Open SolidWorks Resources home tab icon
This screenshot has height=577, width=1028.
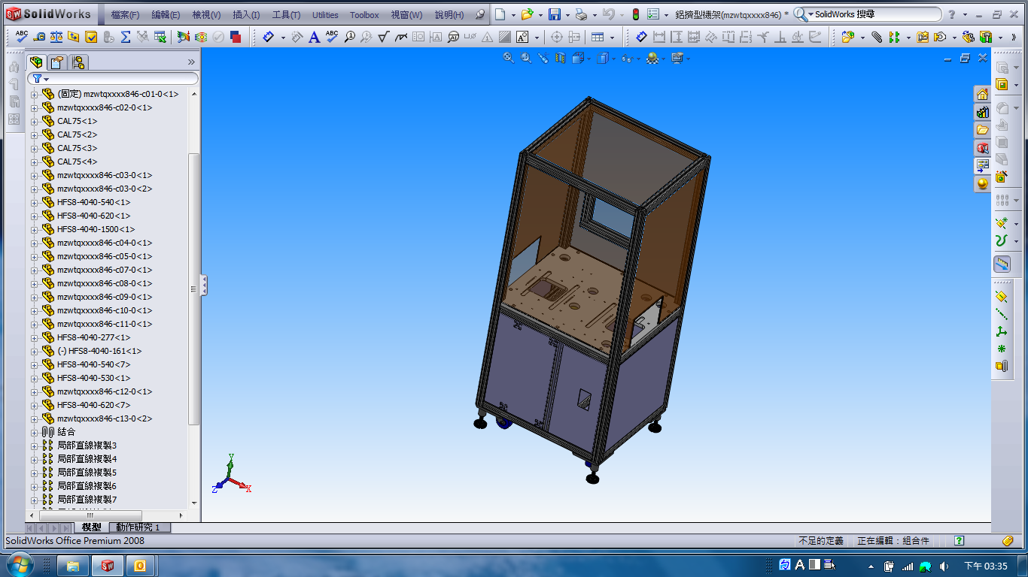[982, 94]
